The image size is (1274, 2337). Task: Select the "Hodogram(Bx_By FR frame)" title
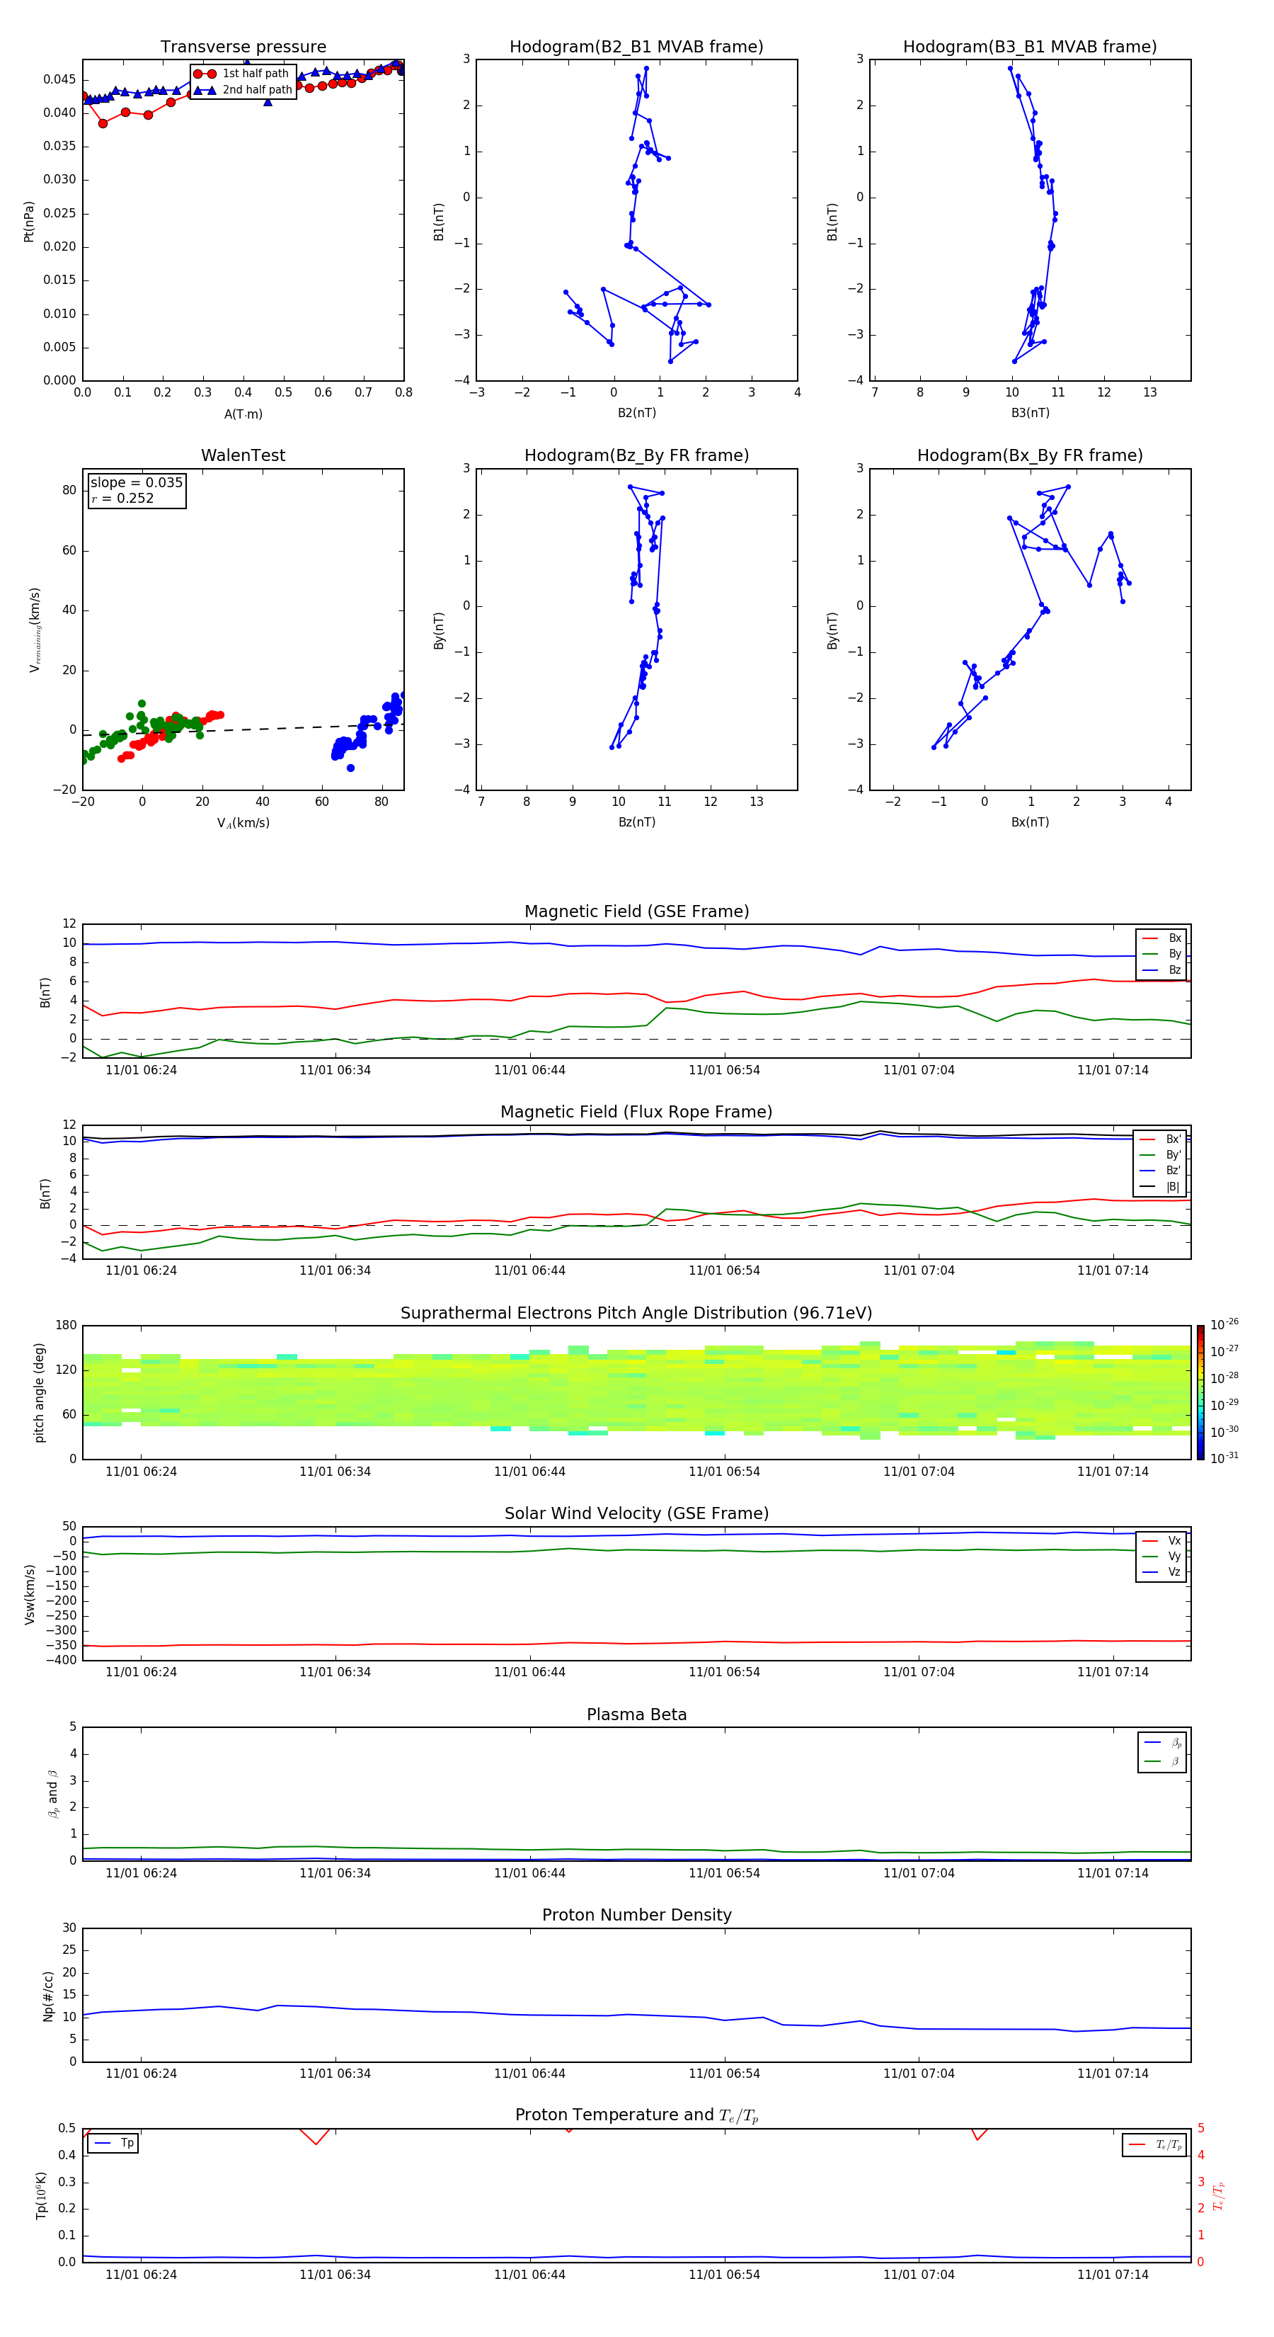pyautogui.click(x=1030, y=455)
